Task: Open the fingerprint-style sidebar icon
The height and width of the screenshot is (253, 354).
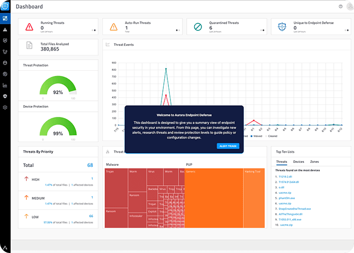Action: click(5, 74)
